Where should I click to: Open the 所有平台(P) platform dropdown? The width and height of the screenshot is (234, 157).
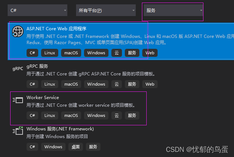106,10
